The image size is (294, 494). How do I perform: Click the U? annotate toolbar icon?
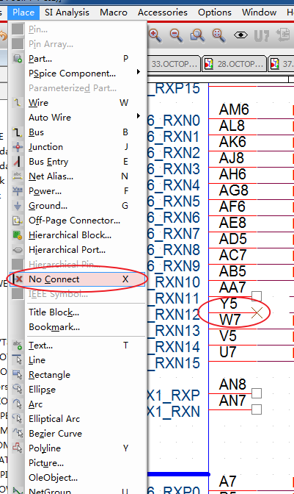click(262, 36)
